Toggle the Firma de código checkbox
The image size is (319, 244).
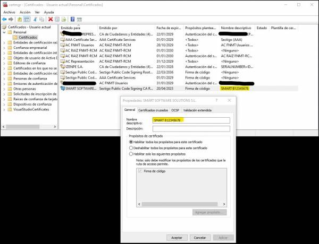click(140, 171)
